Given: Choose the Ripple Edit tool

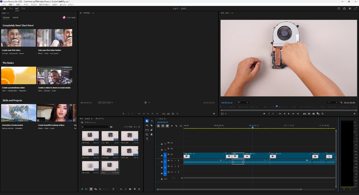Looking at the screenshot, I should point(147,125).
